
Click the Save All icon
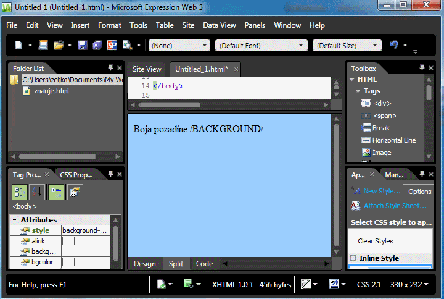[x=98, y=45]
